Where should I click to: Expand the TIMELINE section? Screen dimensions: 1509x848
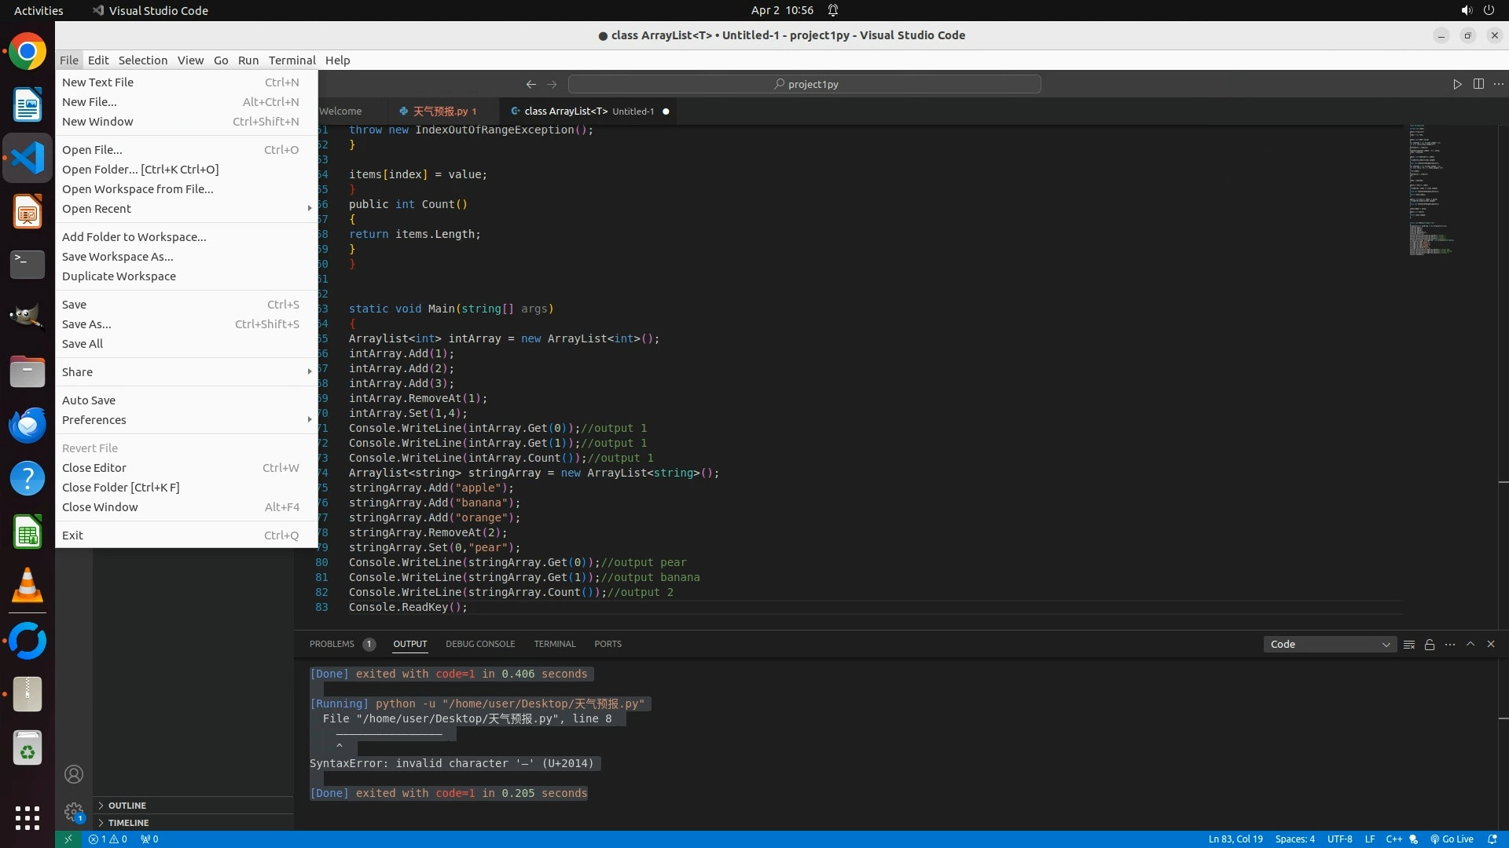pos(128,823)
